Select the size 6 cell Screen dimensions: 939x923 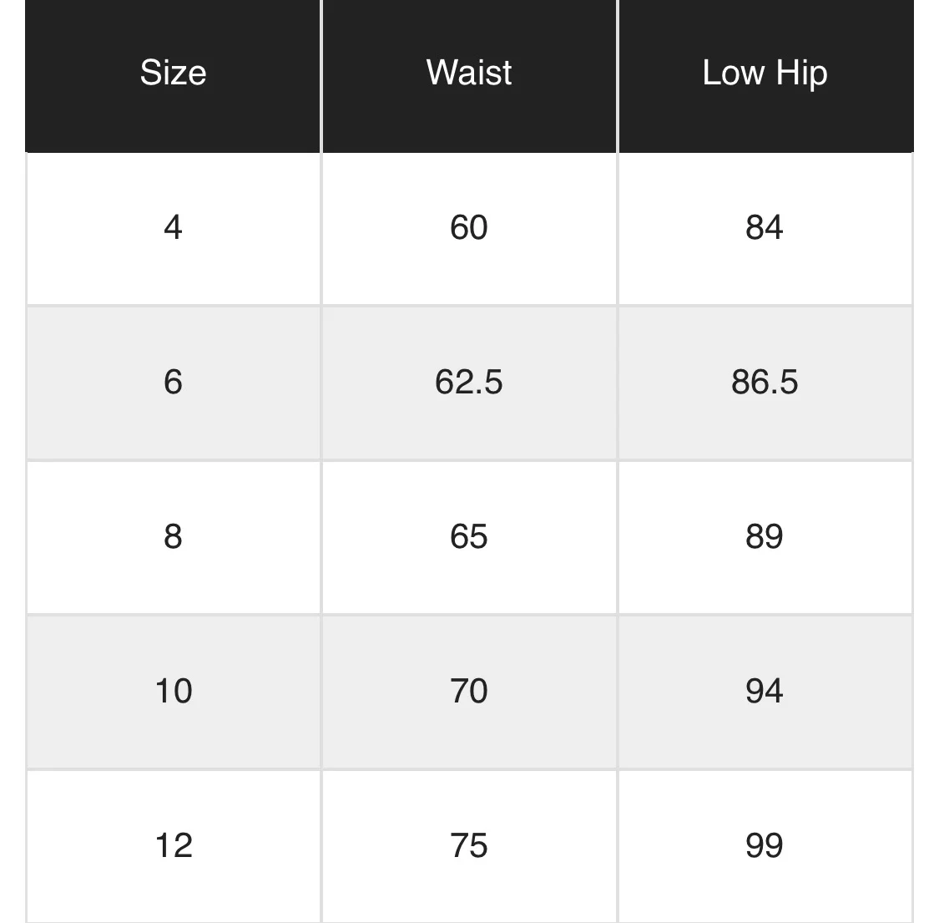173,383
